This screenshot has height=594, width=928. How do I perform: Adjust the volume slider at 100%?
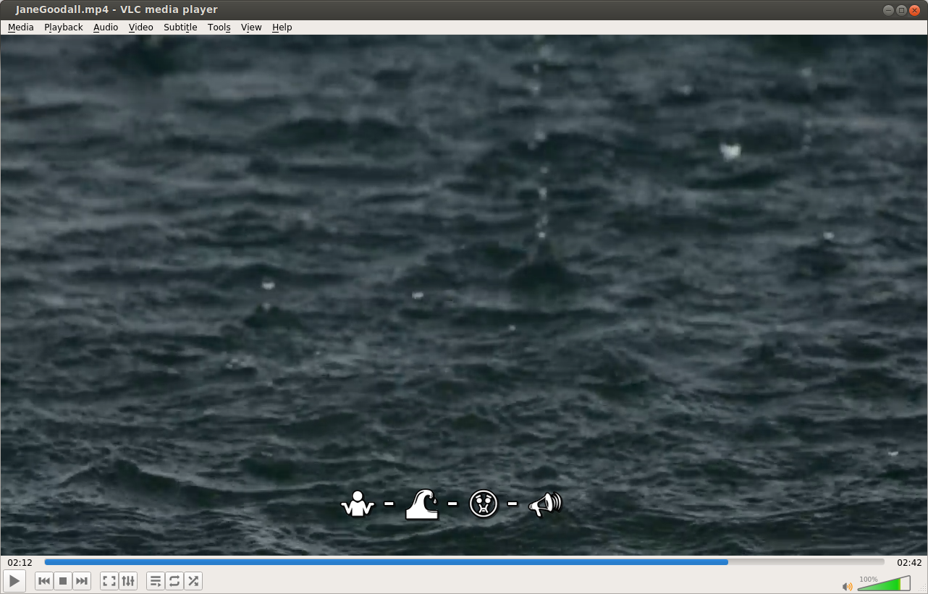point(884,583)
